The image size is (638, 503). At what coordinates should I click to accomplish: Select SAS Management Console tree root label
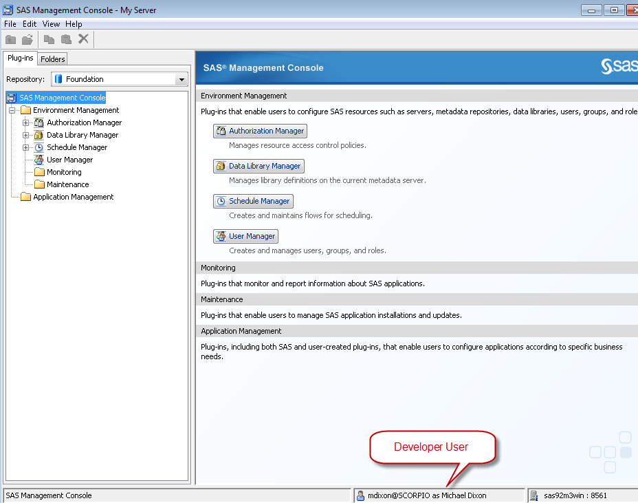tap(63, 98)
